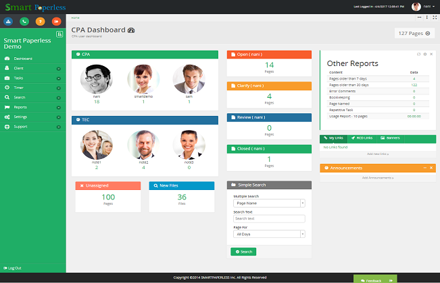This screenshot has width=440, height=283.
Task: Click the Page Named report row
Action: (378, 104)
